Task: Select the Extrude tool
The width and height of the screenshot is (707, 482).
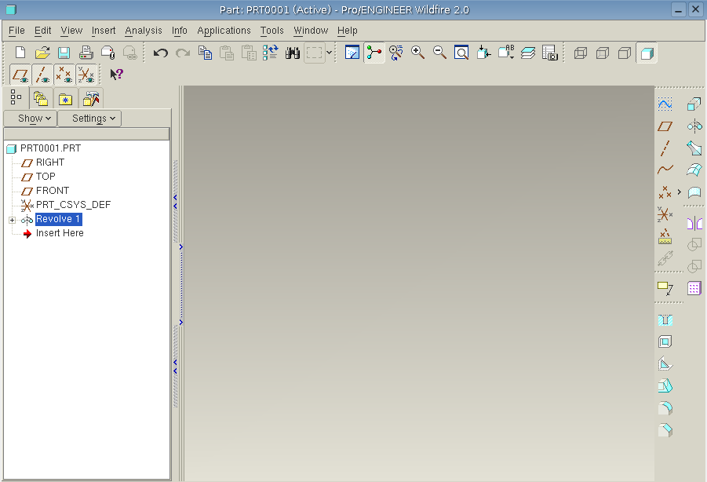Action: click(694, 104)
